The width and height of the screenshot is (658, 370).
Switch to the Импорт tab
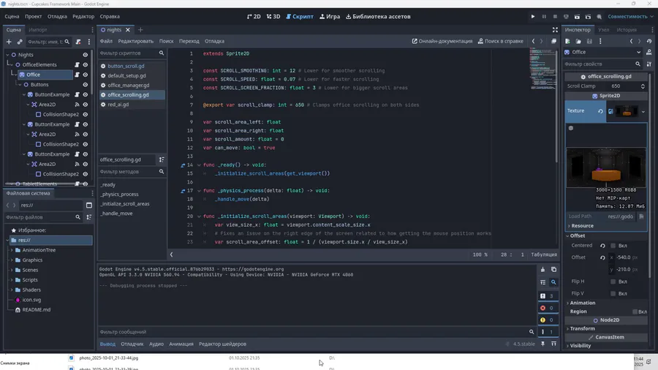pyautogui.click(x=38, y=30)
